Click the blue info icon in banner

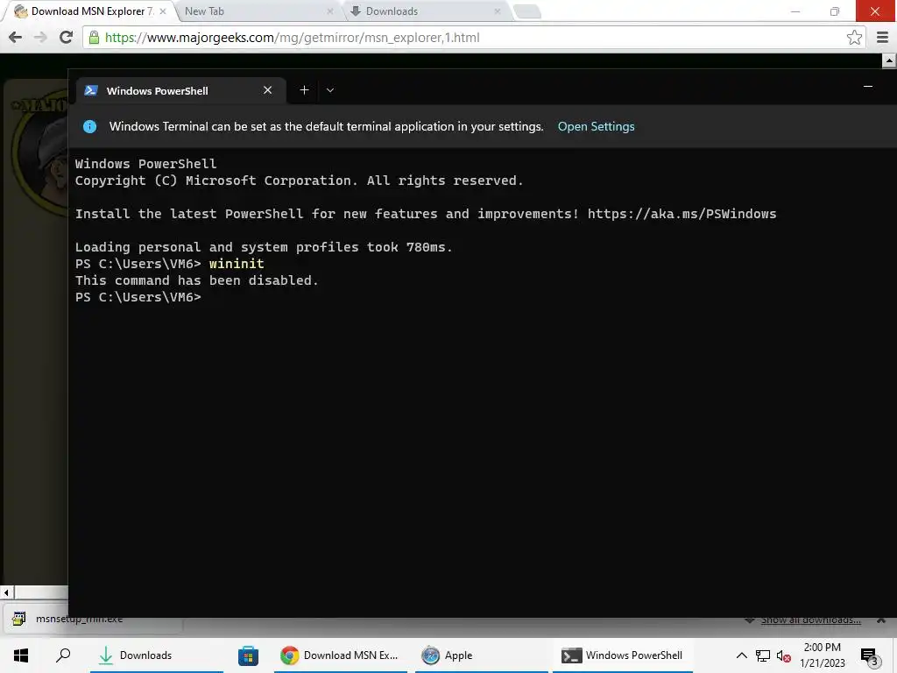[x=90, y=126]
